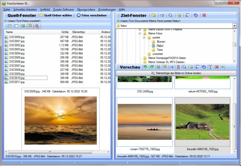Toggle details list view in Quell-Fenster
The height and width of the screenshot is (166, 241).
(x=30, y=26)
